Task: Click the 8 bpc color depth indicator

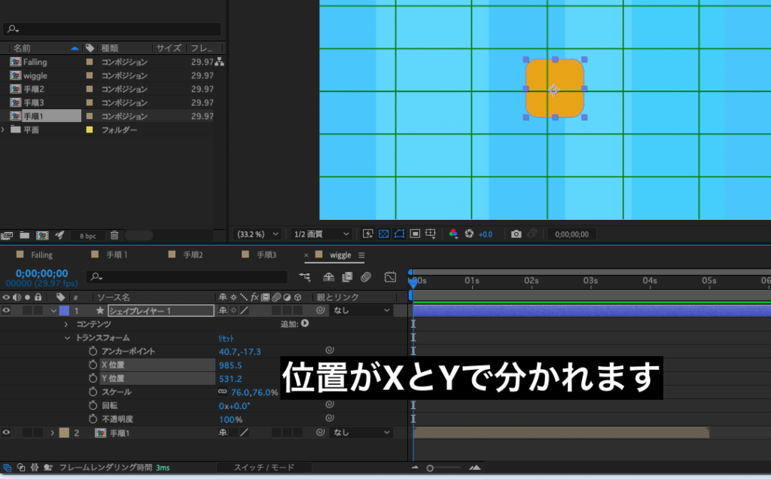Action: (88, 235)
